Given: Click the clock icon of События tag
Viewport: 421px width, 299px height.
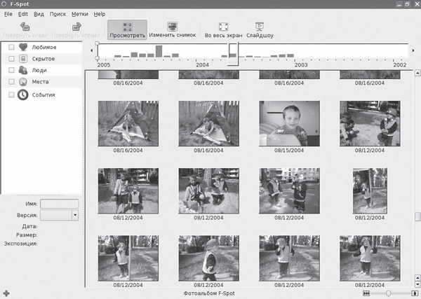Looking at the screenshot, I should (x=23, y=96).
